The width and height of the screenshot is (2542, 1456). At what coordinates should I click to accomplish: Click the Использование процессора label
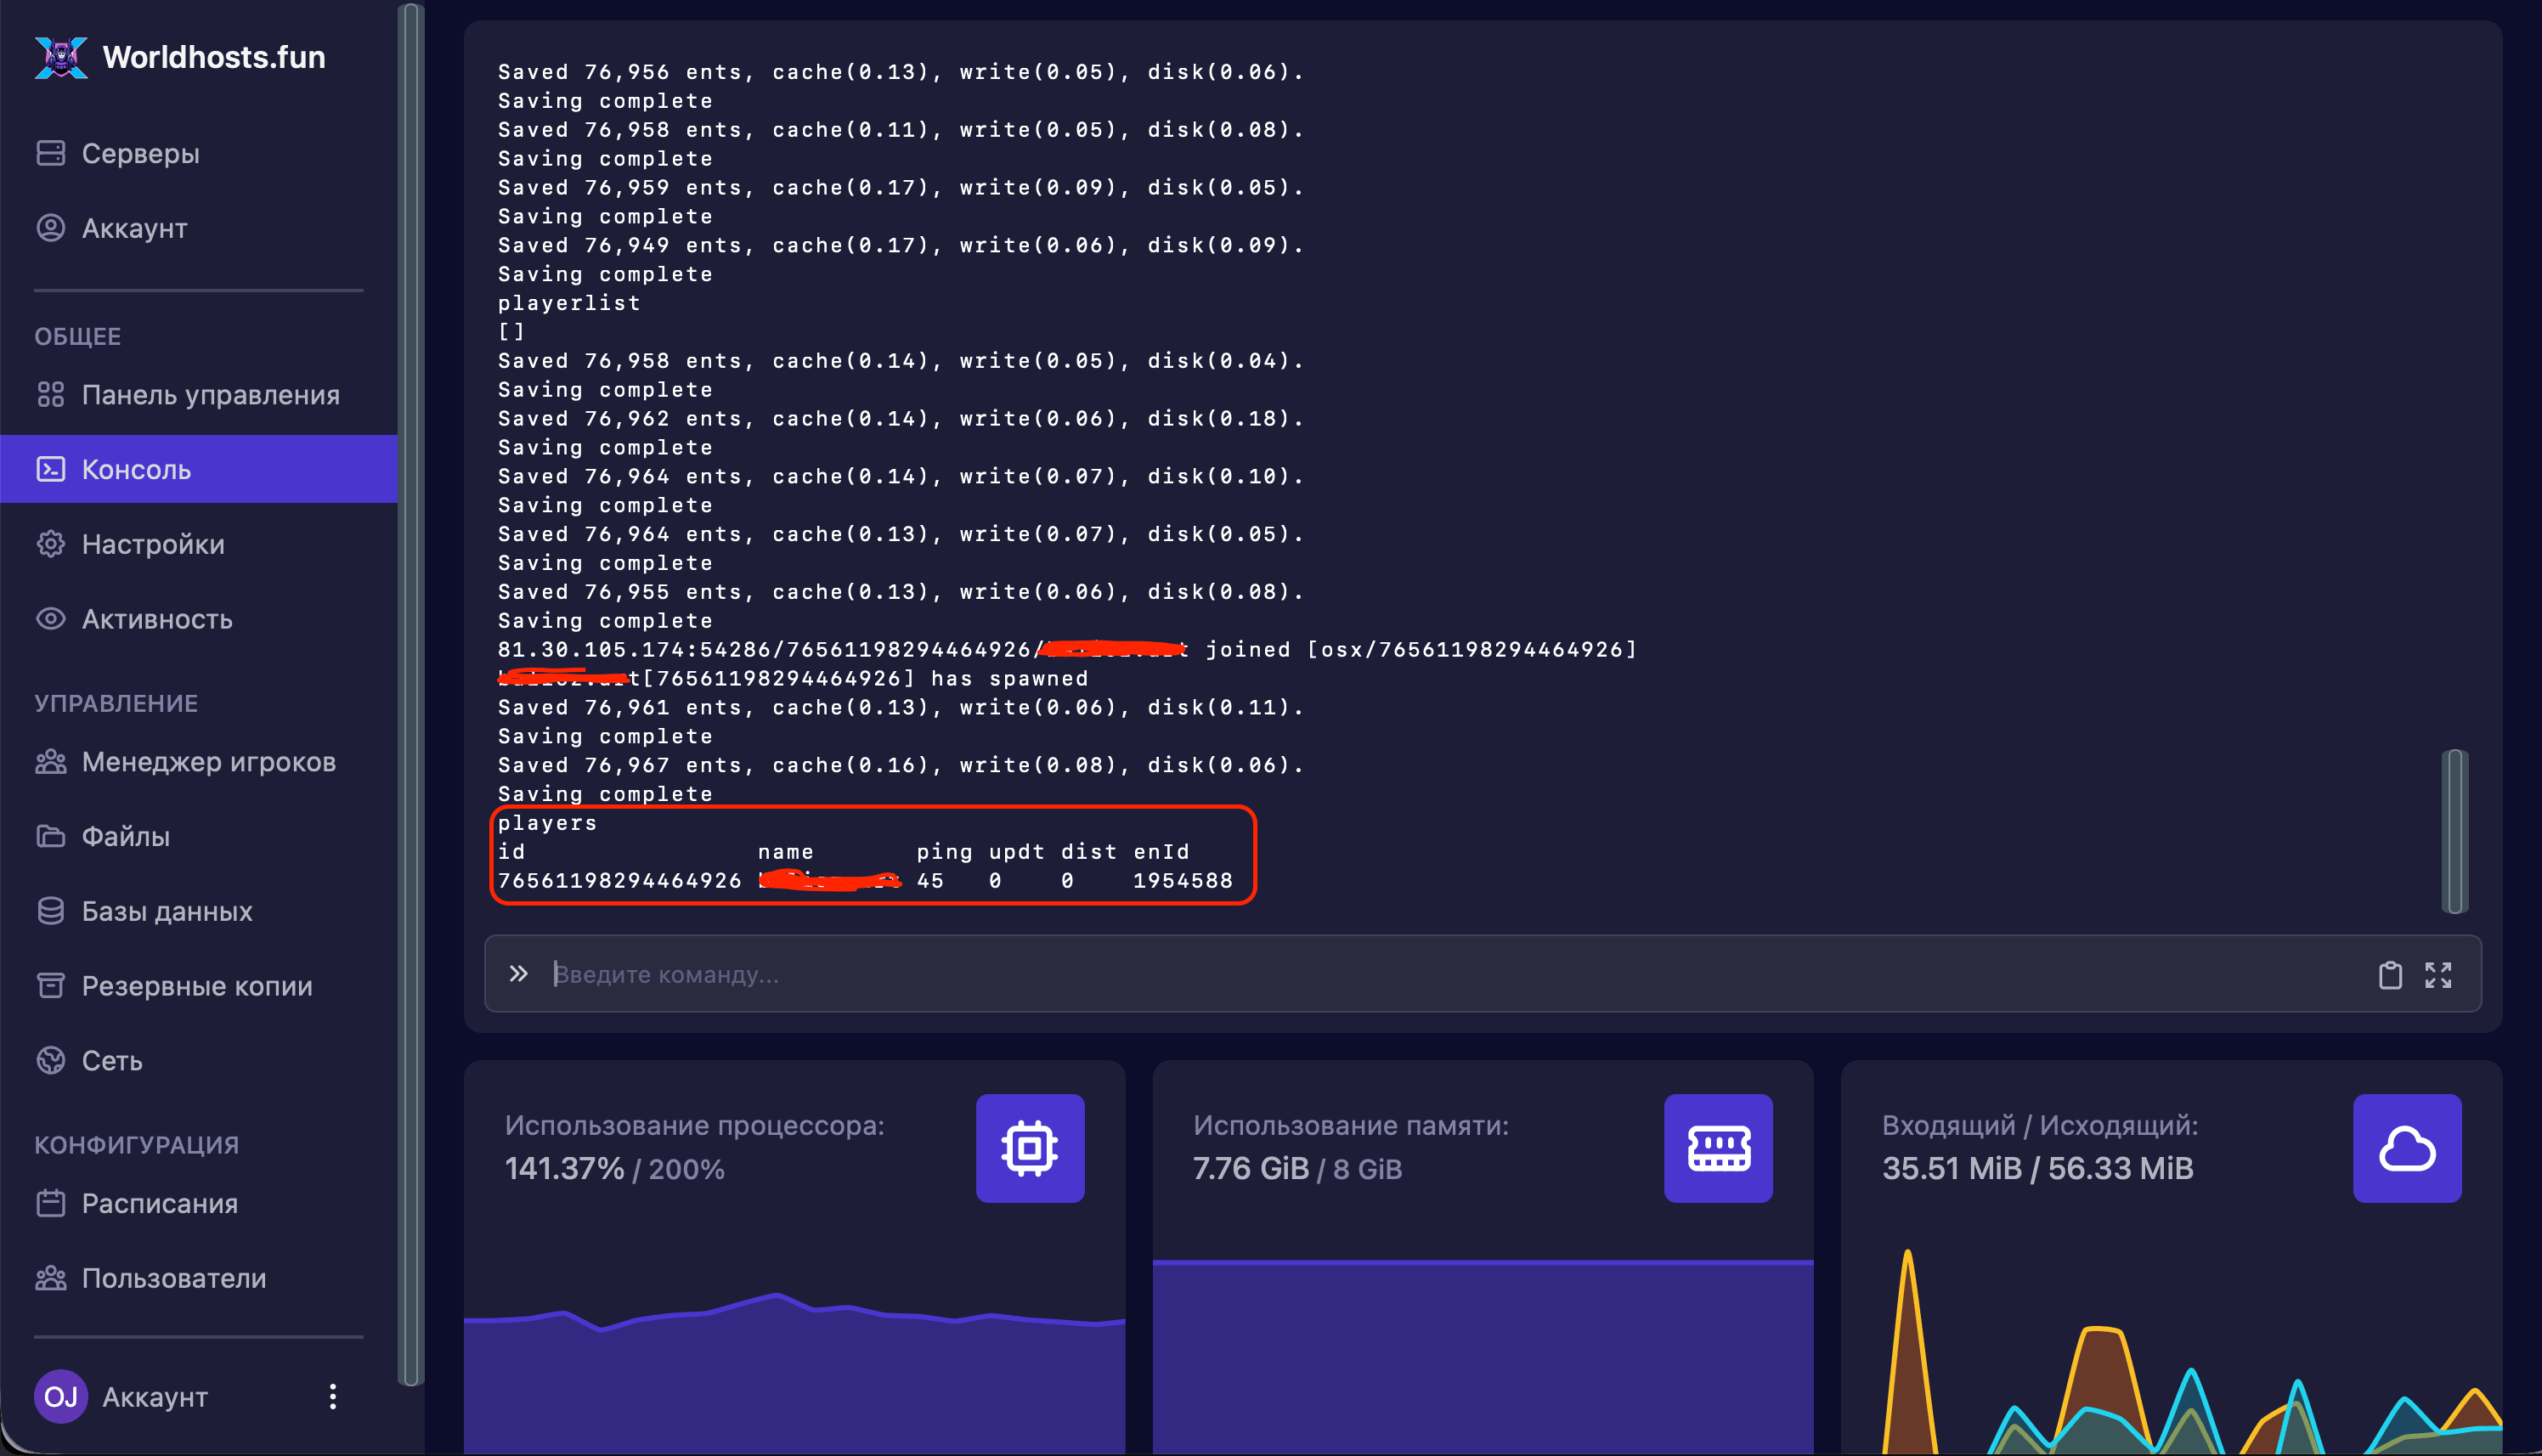click(x=694, y=1125)
